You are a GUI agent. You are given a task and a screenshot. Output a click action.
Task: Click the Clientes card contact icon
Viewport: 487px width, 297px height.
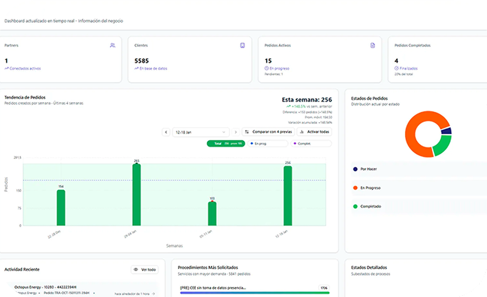[243, 45]
